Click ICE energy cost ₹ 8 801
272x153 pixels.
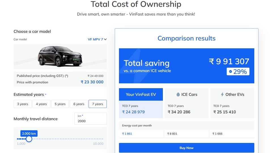point(172,134)
